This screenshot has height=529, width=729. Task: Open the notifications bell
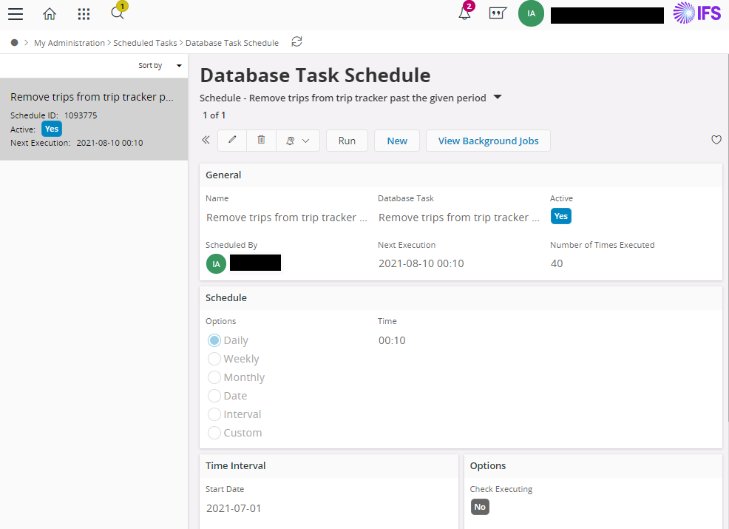tap(464, 14)
